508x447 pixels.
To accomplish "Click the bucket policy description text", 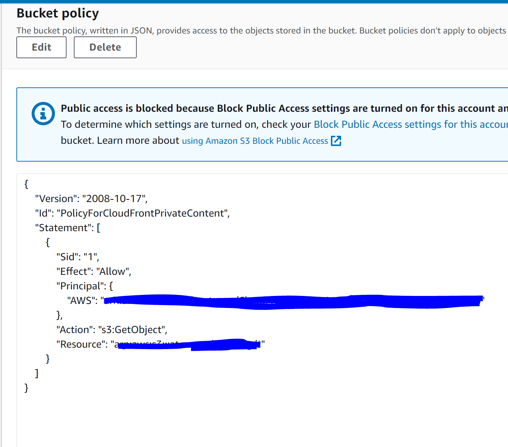I will (261, 31).
